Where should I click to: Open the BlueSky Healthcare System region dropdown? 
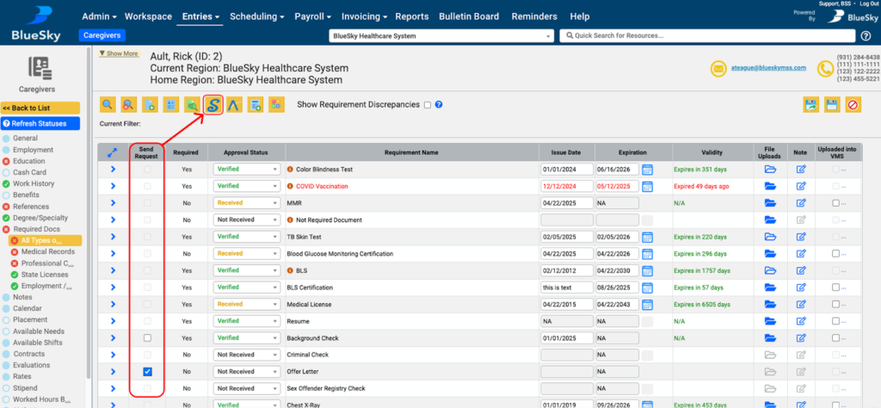tap(441, 36)
